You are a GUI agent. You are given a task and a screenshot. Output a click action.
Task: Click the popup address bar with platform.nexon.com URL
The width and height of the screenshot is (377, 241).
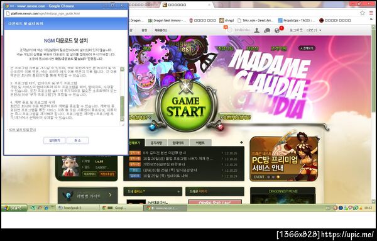click(66, 14)
